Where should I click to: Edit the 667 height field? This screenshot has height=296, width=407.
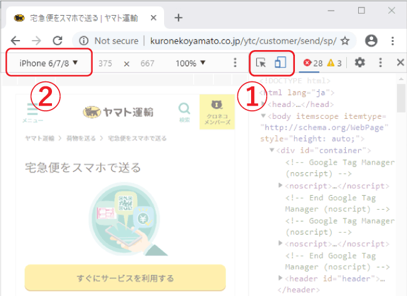(147, 63)
